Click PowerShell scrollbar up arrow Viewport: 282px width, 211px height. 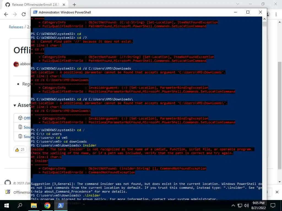(264, 19)
